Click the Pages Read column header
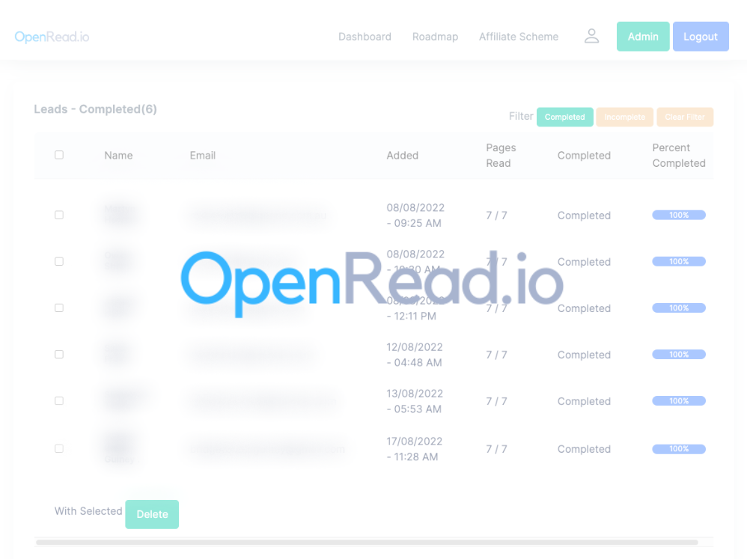Image resolution: width=747 pixels, height=559 pixels. pyautogui.click(x=501, y=155)
